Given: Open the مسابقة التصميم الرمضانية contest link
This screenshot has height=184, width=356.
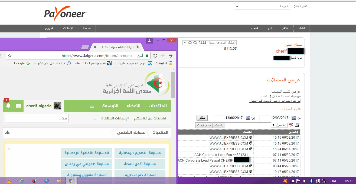Looking at the screenshot, I should (x=140, y=153).
